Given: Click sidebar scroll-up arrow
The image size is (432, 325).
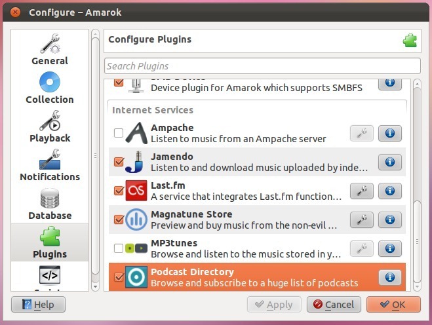Looking at the screenshot, I should [95, 33].
